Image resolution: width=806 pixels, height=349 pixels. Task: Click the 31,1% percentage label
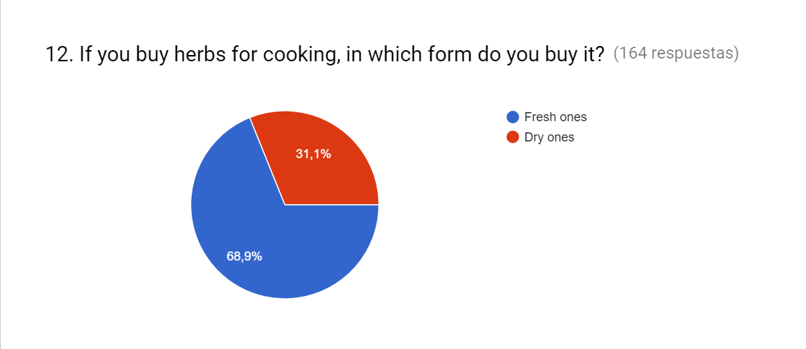click(313, 154)
